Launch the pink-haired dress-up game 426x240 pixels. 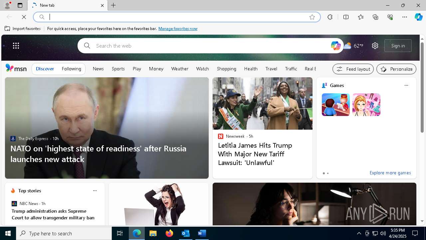coord(366,105)
